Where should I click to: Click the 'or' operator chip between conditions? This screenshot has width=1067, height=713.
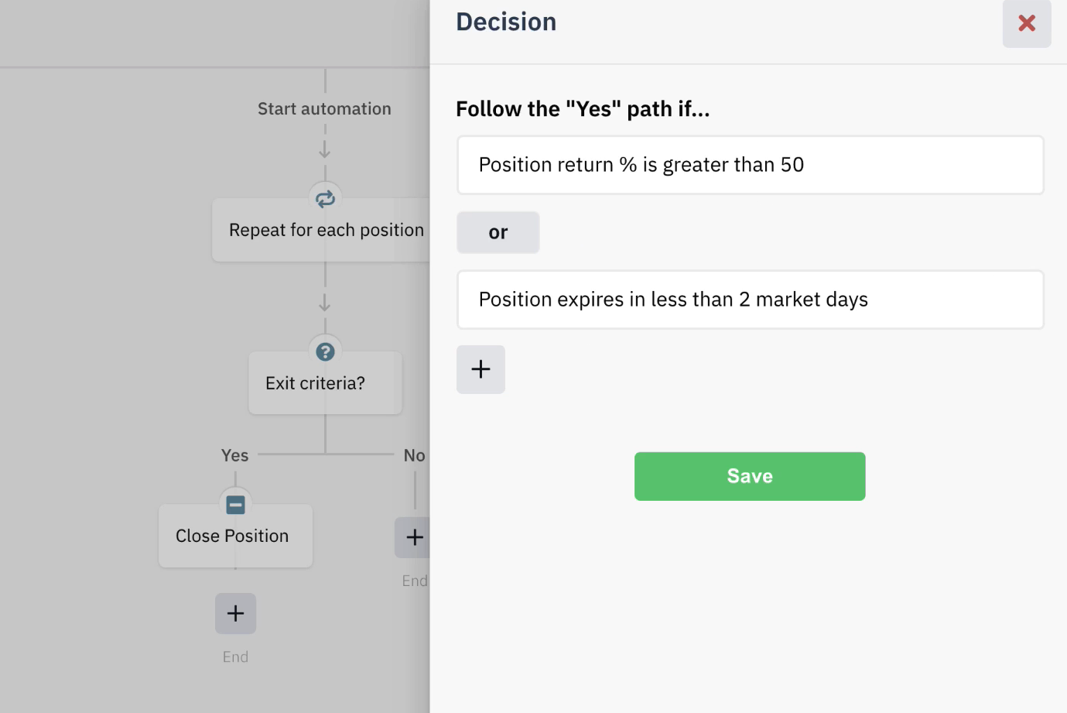498,231
